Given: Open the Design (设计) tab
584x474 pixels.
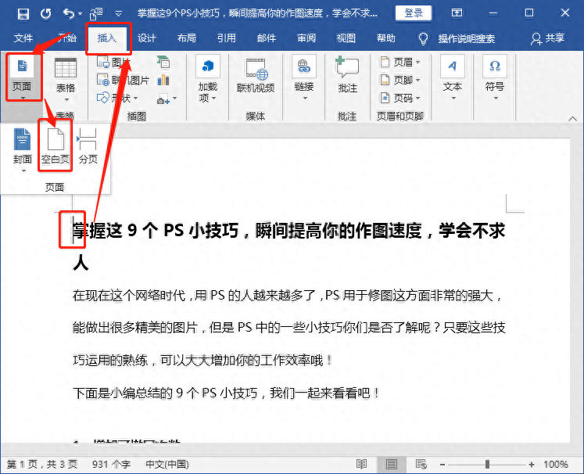Looking at the screenshot, I should tap(147, 38).
